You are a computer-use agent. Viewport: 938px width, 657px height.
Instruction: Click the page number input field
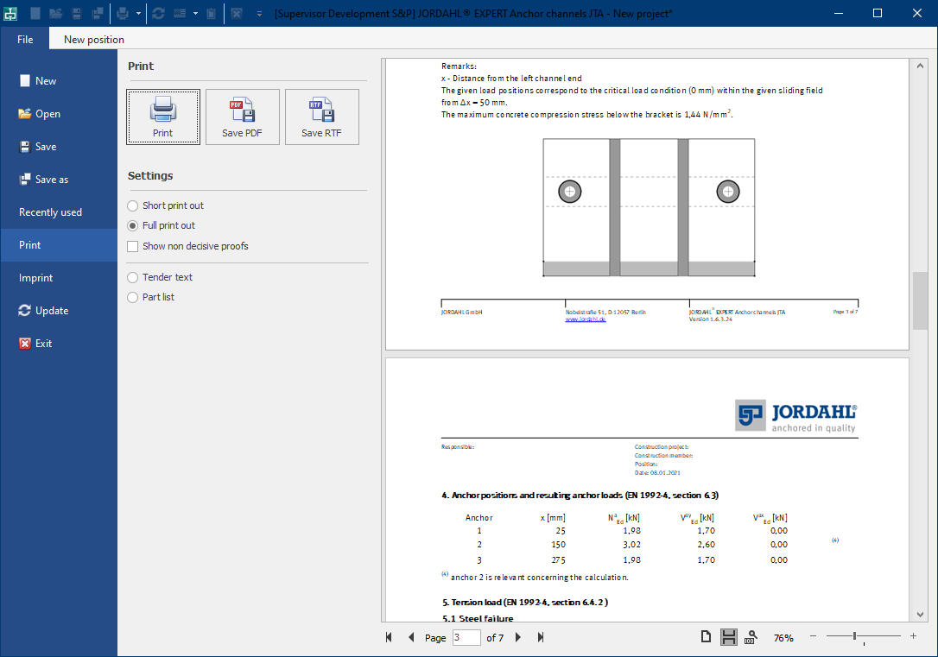466,637
